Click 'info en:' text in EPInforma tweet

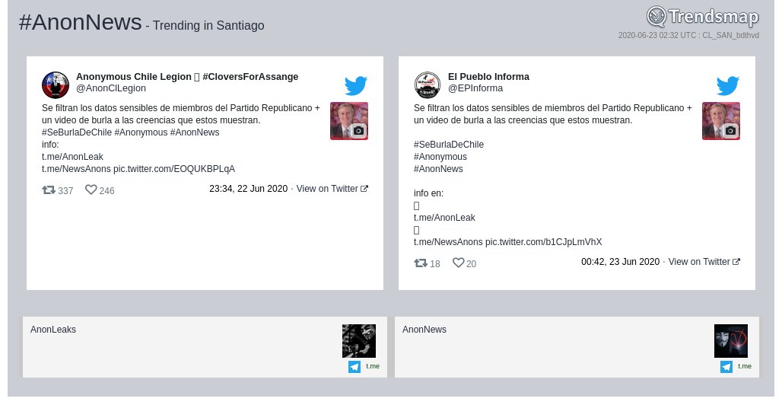click(x=428, y=193)
